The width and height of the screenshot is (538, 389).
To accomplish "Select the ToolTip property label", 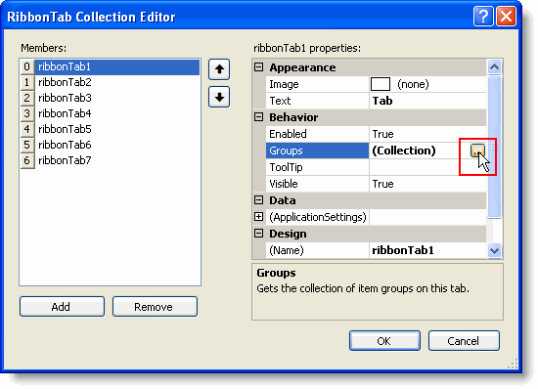I will click(317, 167).
